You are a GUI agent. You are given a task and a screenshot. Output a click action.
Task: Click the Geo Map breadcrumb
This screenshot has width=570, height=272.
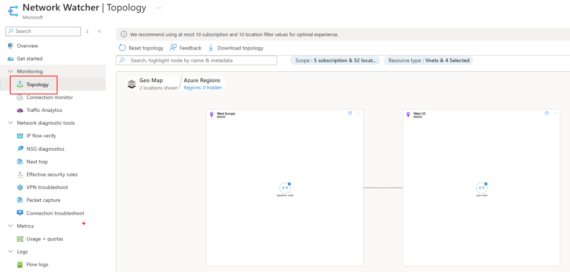(151, 80)
